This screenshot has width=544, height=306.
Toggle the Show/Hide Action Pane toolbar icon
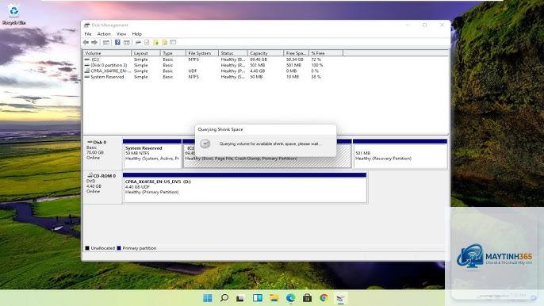pos(127,42)
